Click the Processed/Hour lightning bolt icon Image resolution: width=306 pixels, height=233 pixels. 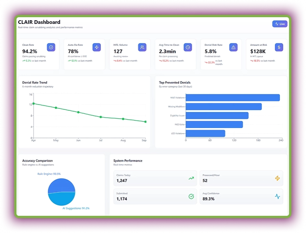(x=277, y=178)
